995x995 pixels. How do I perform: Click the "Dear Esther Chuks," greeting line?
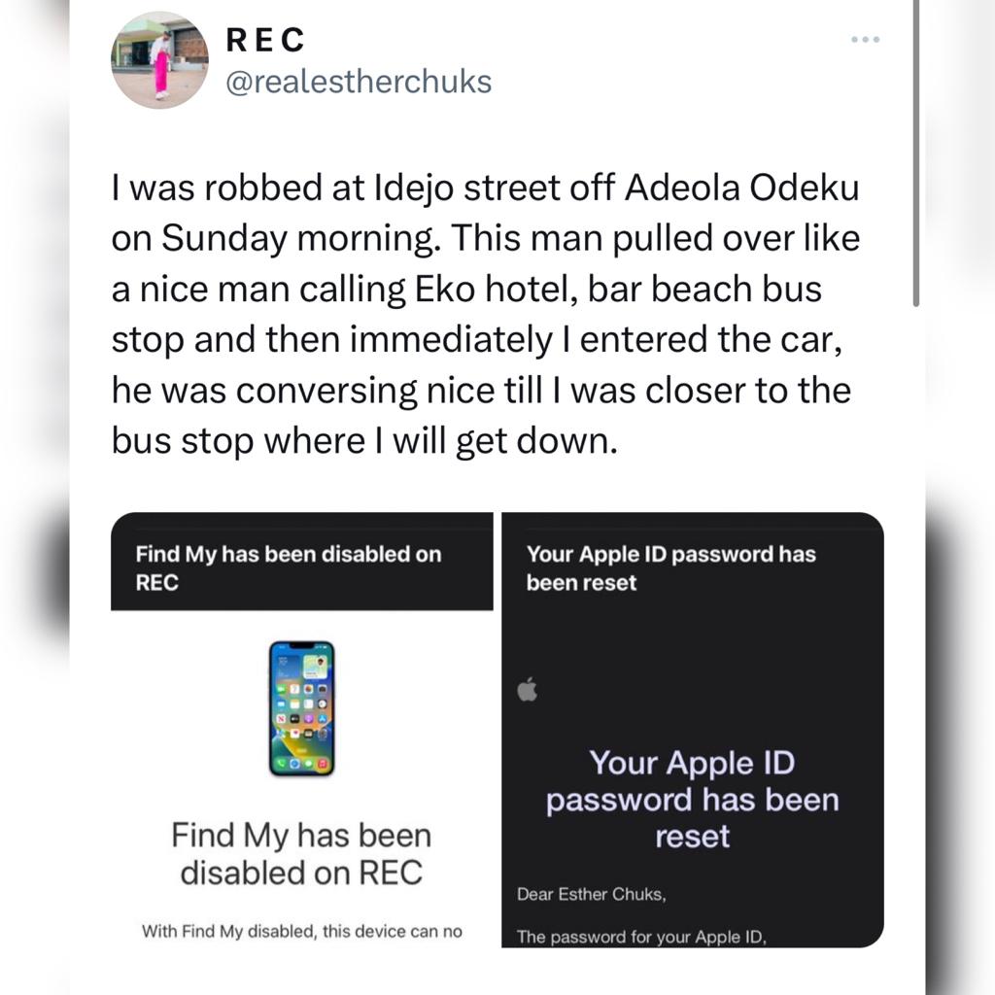(x=592, y=895)
